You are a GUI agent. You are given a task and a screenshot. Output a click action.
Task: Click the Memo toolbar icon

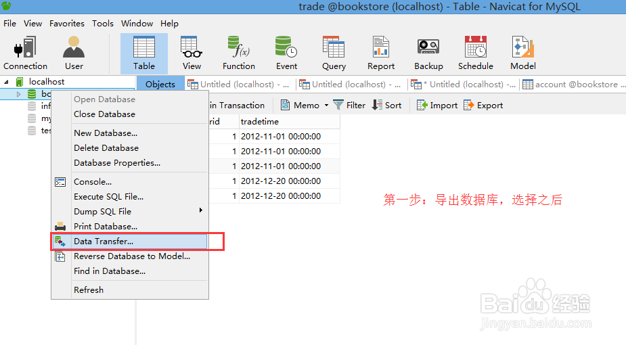click(285, 105)
